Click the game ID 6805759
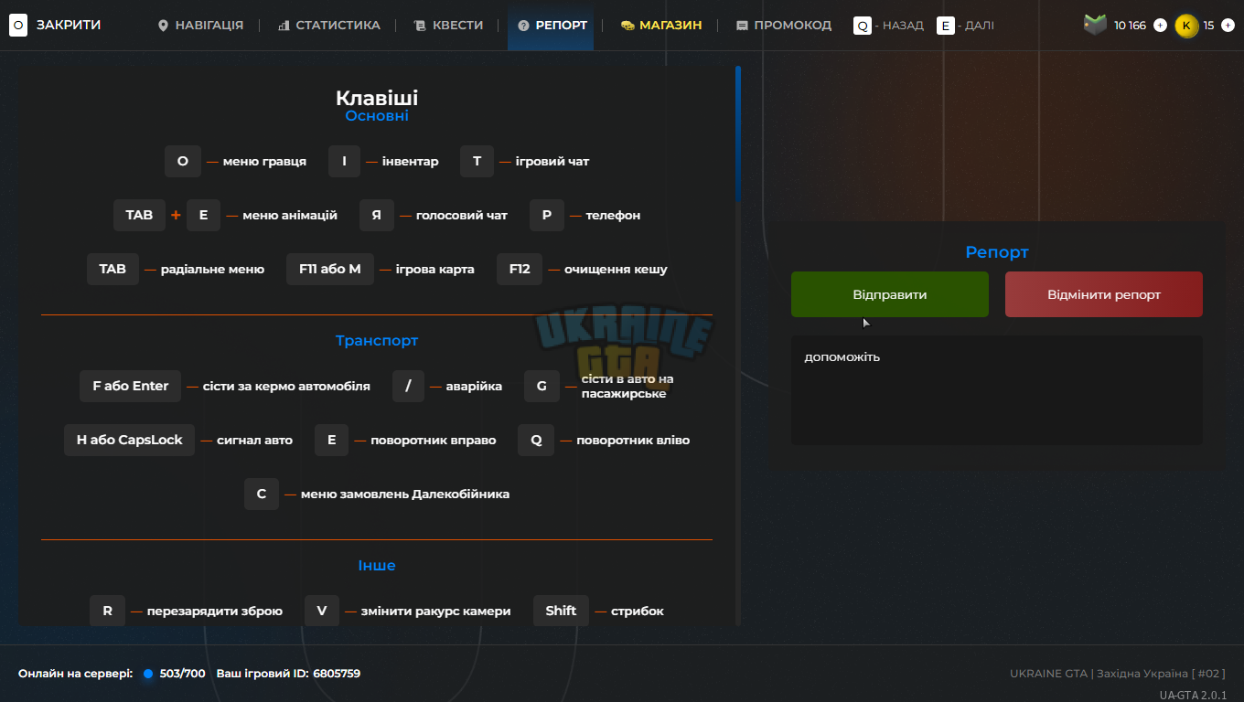1244x702 pixels. (337, 674)
